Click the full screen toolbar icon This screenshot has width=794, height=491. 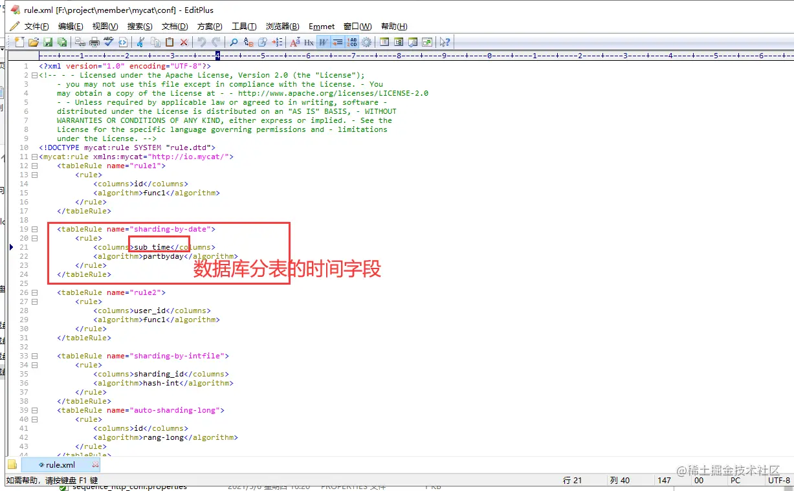427,42
